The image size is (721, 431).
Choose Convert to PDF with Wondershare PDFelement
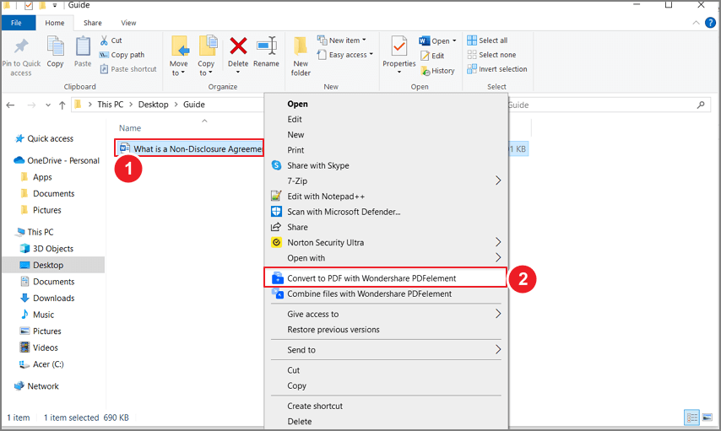(x=385, y=278)
